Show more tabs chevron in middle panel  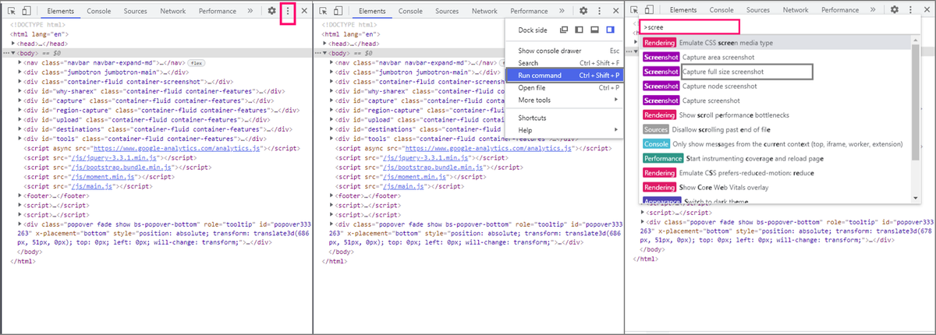[562, 11]
